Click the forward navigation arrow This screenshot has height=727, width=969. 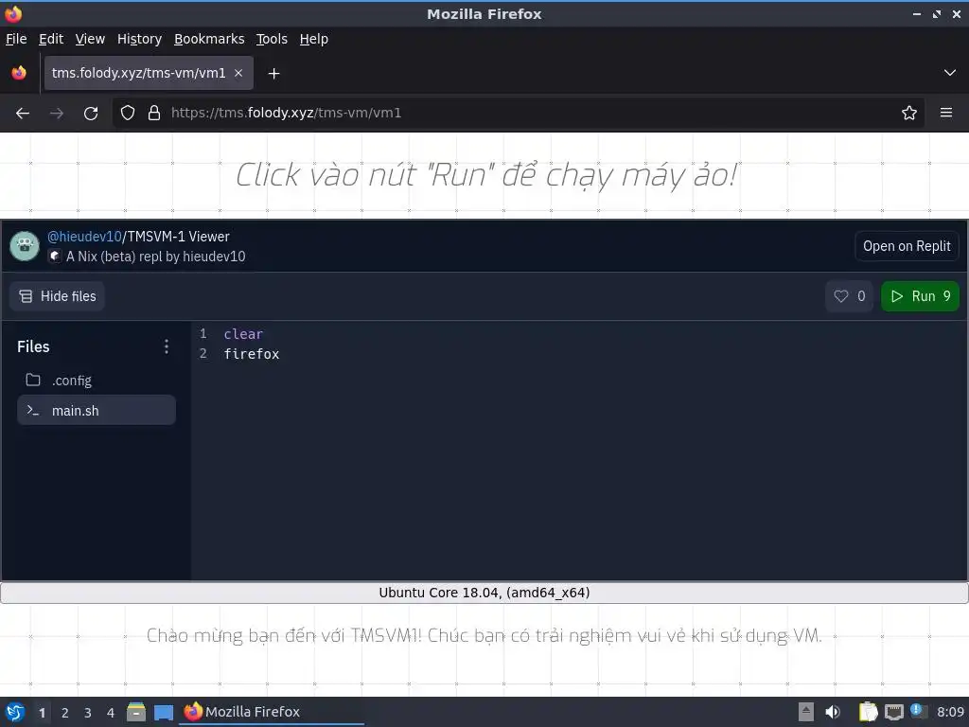coord(57,114)
